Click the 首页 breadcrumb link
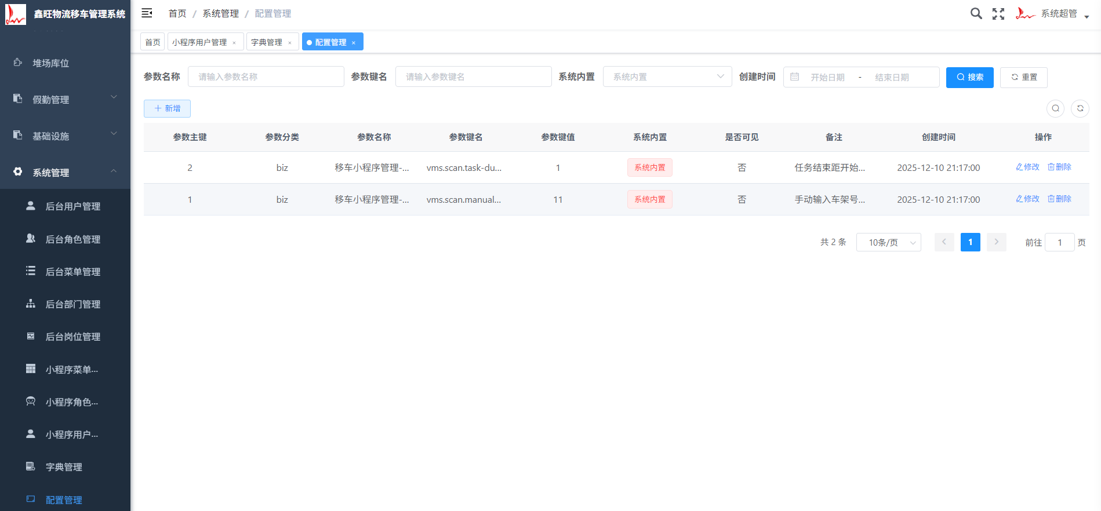The image size is (1101, 511). pos(177,13)
